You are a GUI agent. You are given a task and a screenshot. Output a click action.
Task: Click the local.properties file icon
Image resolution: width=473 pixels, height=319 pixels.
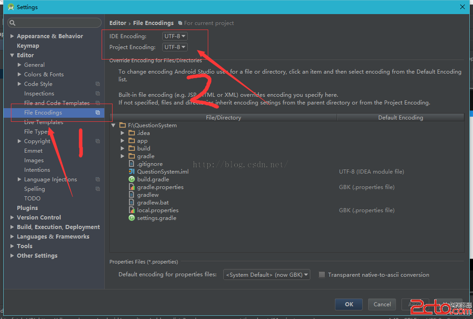coord(132,210)
